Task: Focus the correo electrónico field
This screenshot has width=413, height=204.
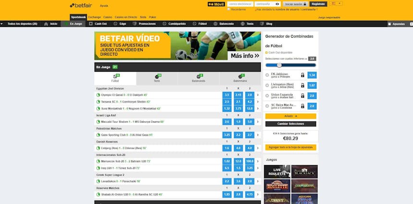Action: click(240, 4)
